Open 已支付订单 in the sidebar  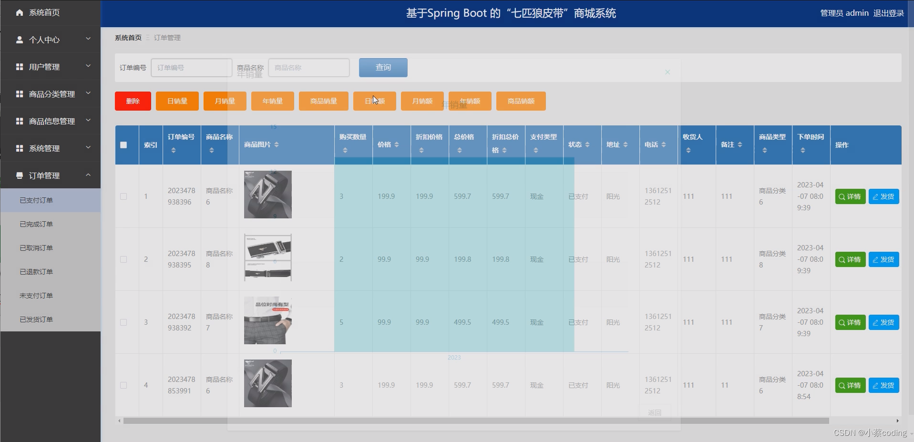coord(51,200)
